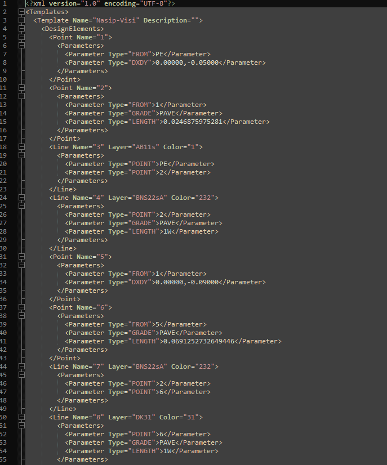The height and width of the screenshot is (465, 387).
Task: Collapse the Line Name="7" fold marker
Action: [x=21, y=366]
